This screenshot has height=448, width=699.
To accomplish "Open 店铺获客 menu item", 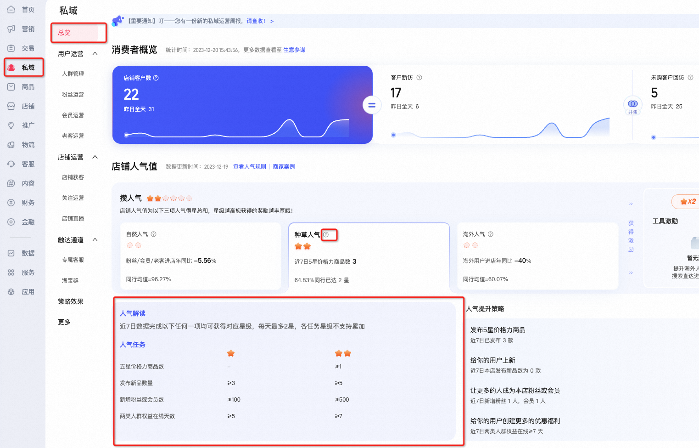I will pos(73,177).
